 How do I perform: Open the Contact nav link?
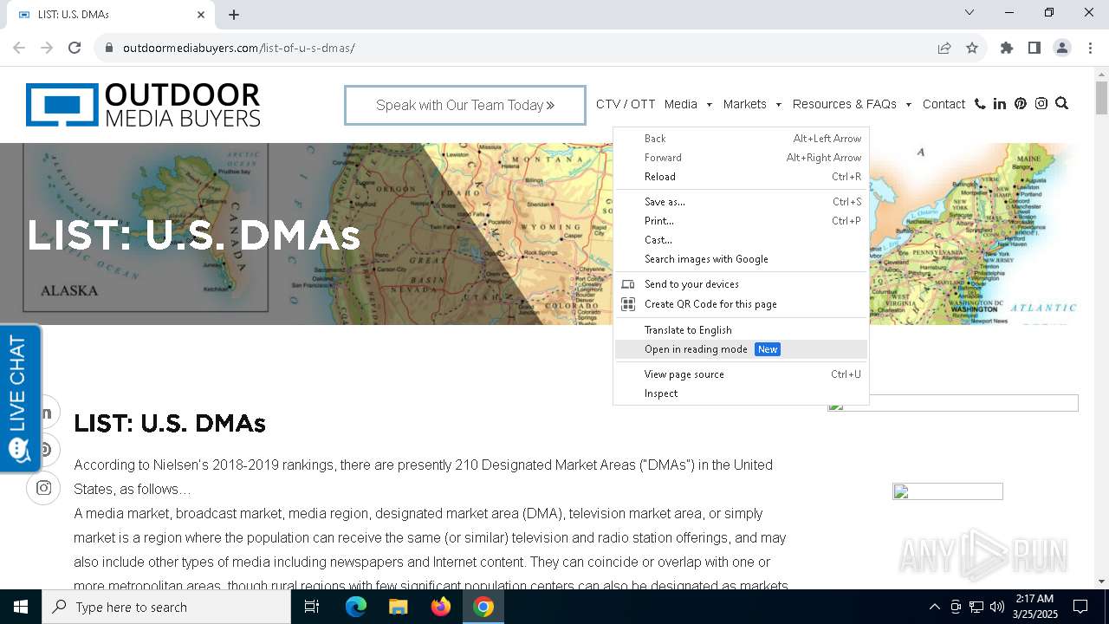(x=944, y=104)
